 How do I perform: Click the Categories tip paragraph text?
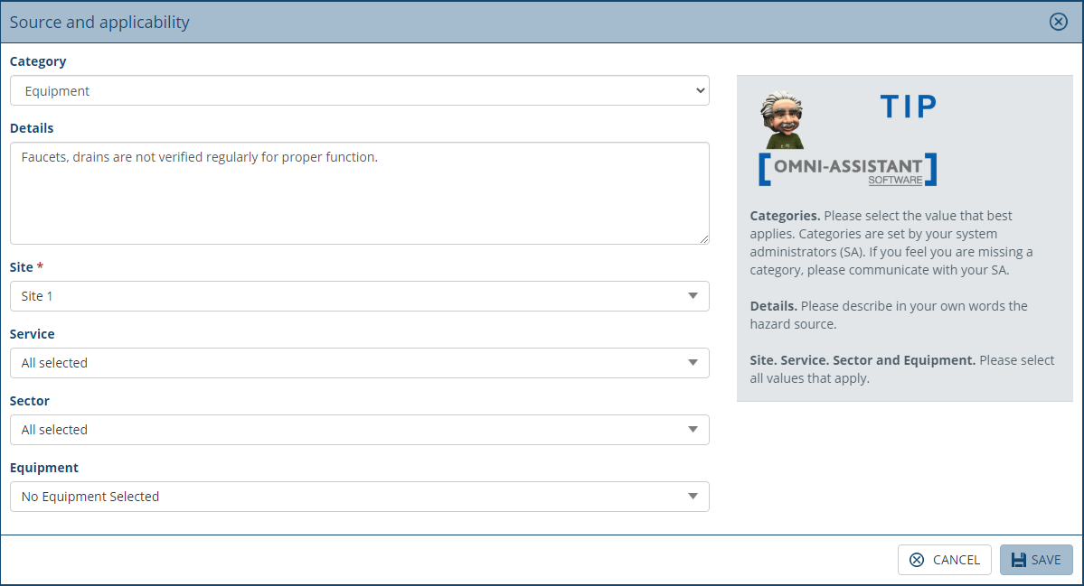[x=900, y=242]
